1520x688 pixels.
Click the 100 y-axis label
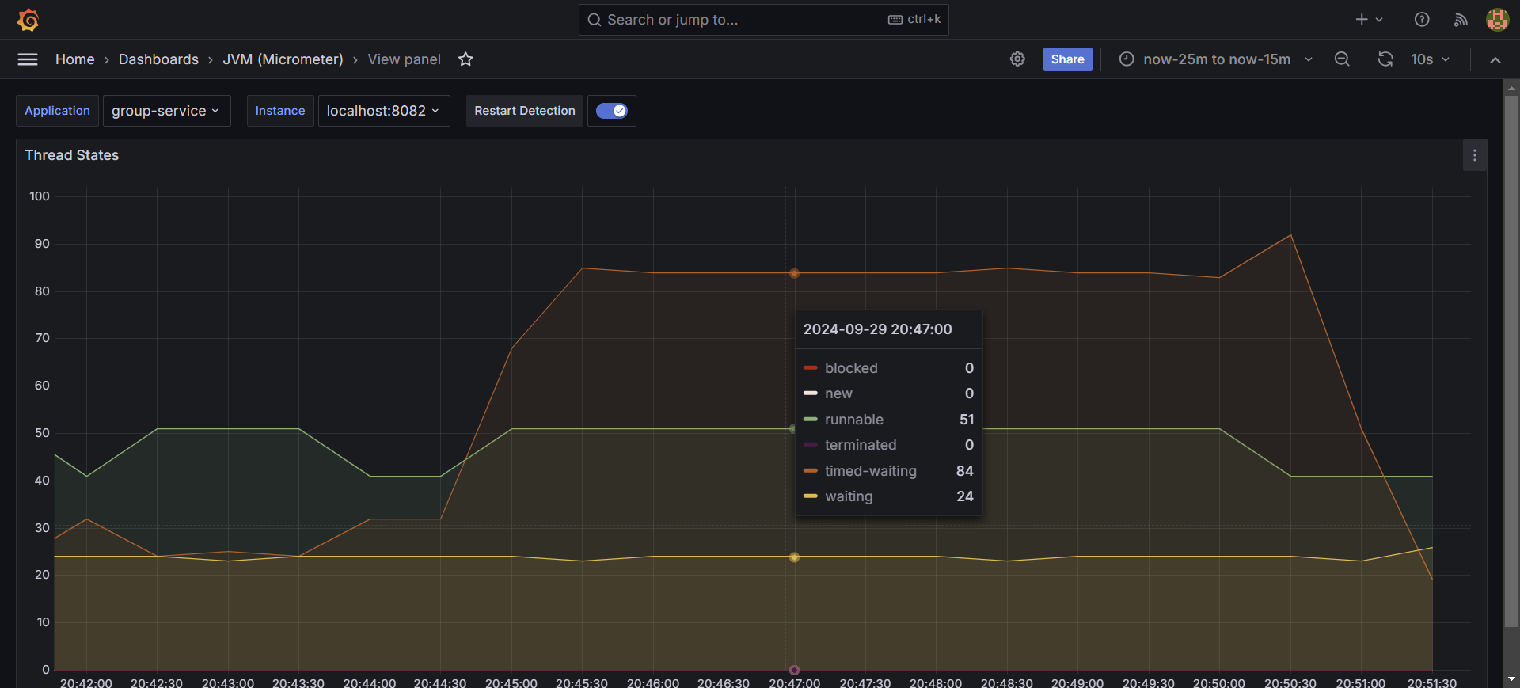click(x=40, y=196)
